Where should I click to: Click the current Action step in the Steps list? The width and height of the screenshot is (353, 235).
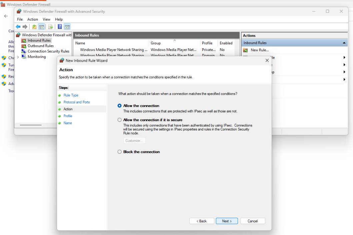click(68, 109)
